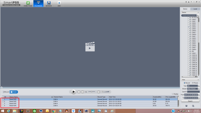Image resolution: width=201 pixels, height=113 pixels.
Task: Switch to the Local tab
Action: 195,9
